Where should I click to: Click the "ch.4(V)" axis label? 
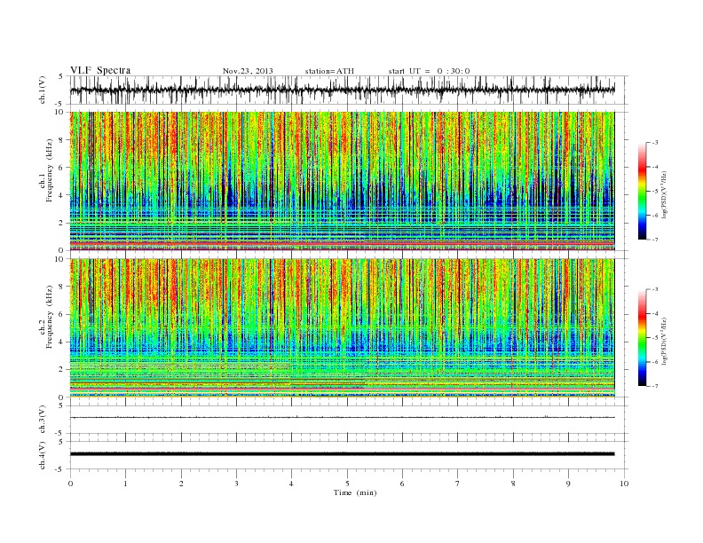42,456
